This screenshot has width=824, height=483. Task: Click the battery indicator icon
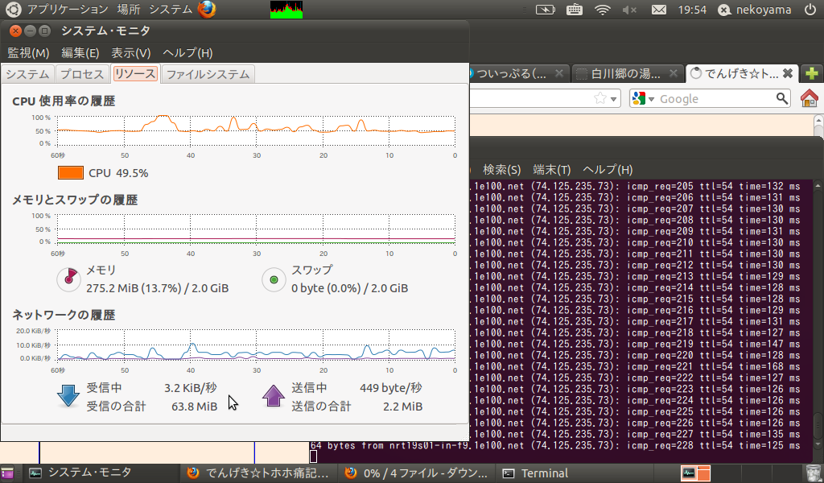(x=545, y=10)
